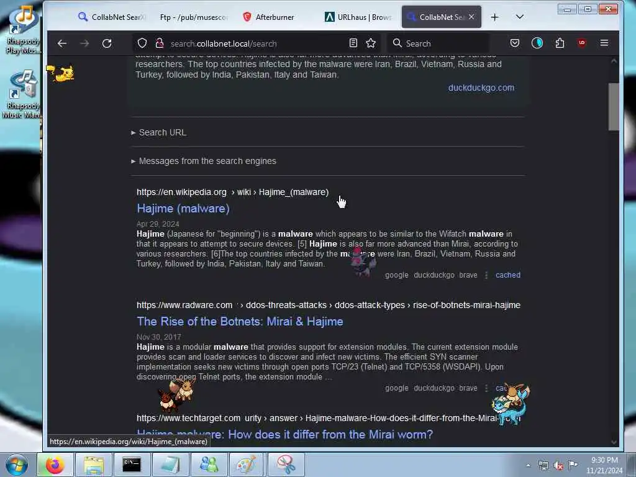Open the File Explorer taskbar icon

coord(94,465)
